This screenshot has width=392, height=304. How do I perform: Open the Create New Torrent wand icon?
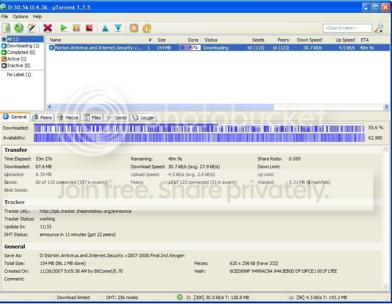click(x=32, y=28)
